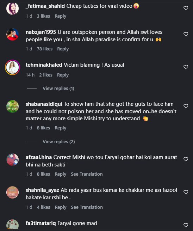Like afzaal.hina's comment via heart icon
Viewport: 193px width, 231px height.
pyautogui.click(x=186, y=159)
